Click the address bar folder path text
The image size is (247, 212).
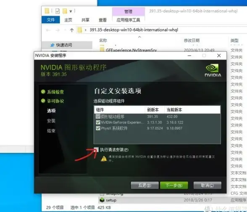point(134,30)
